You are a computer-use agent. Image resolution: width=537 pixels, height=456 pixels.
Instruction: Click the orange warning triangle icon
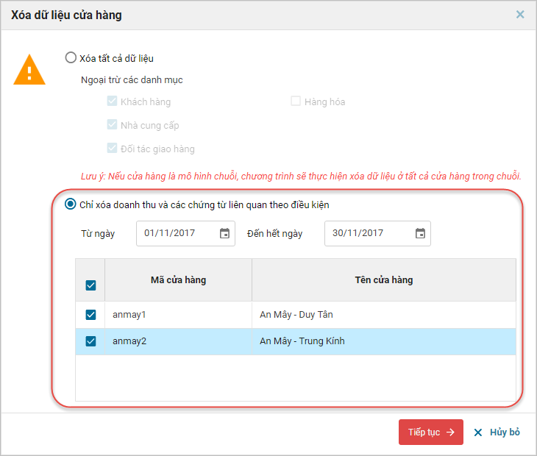[x=29, y=70]
